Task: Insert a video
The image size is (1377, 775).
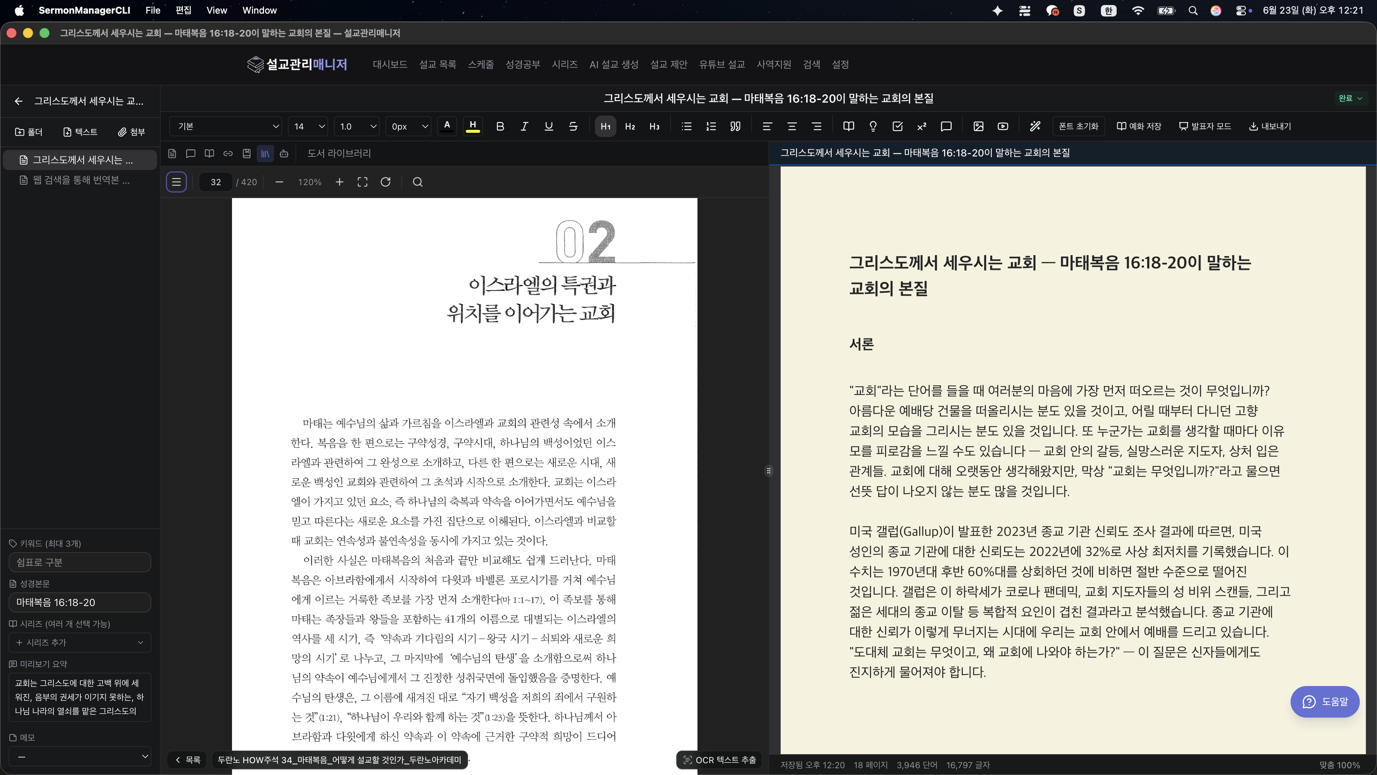Action: pyautogui.click(x=1003, y=126)
